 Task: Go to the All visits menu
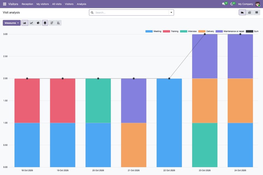pos(57,4)
